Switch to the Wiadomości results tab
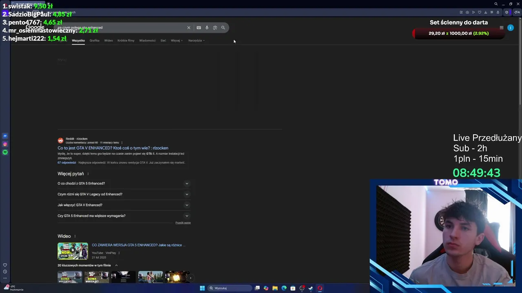The height and width of the screenshot is (293, 522). click(x=147, y=40)
